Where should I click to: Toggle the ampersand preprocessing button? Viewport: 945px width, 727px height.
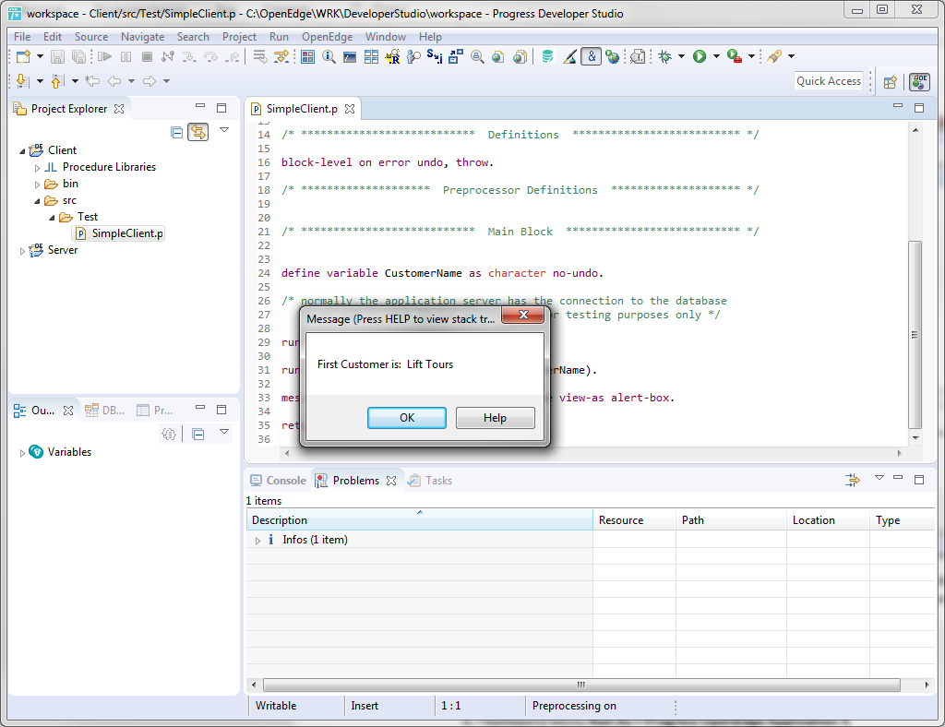592,56
